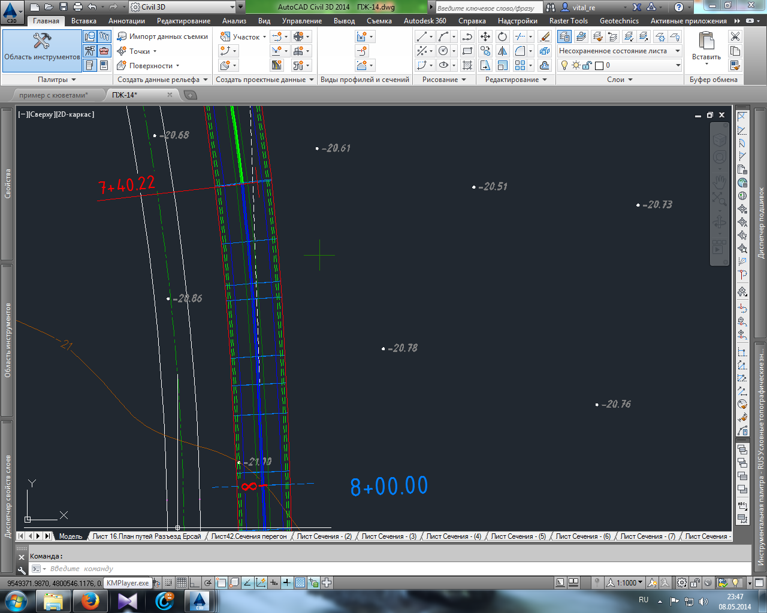Click the Plot printer icon
The width and height of the screenshot is (767, 613).
coord(78,7)
